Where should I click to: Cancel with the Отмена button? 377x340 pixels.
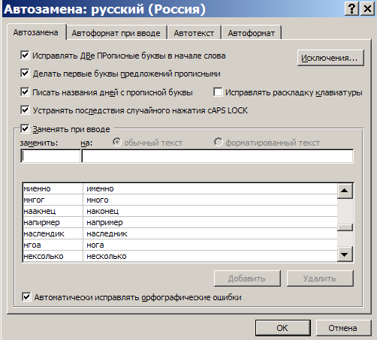coord(343,328)
